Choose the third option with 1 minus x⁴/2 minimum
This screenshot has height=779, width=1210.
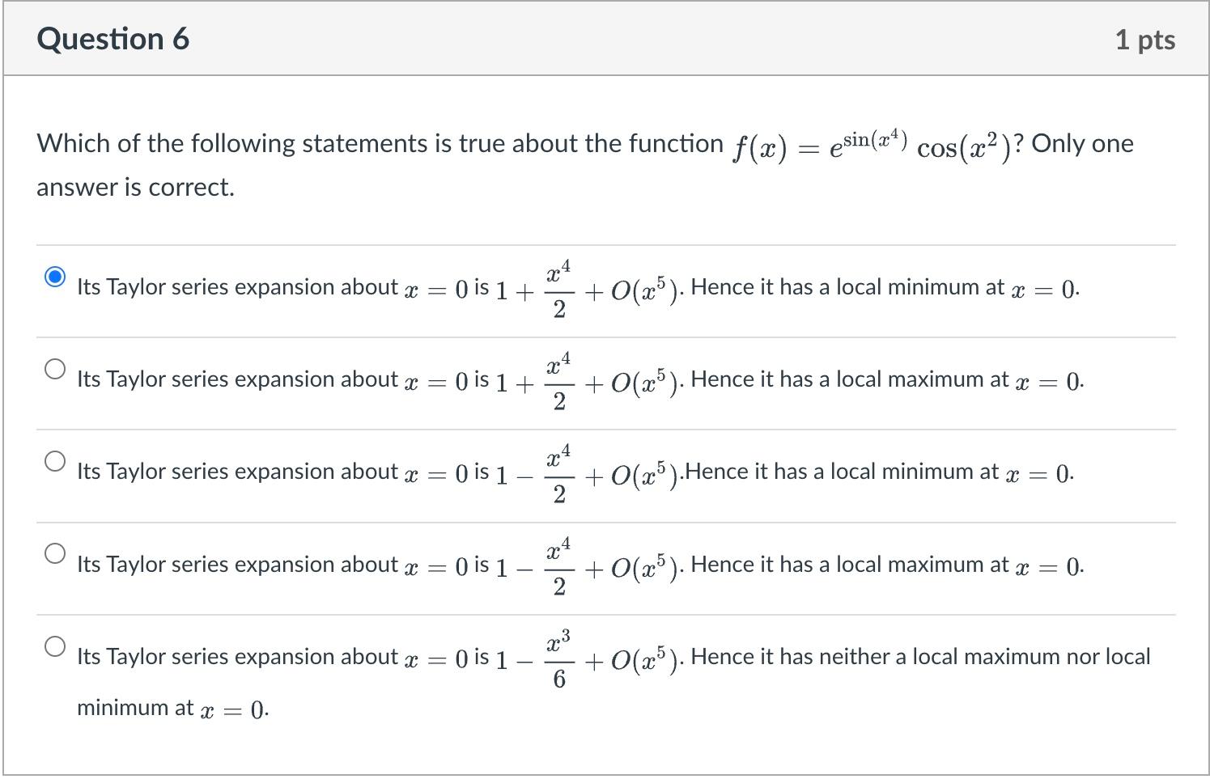54,462
